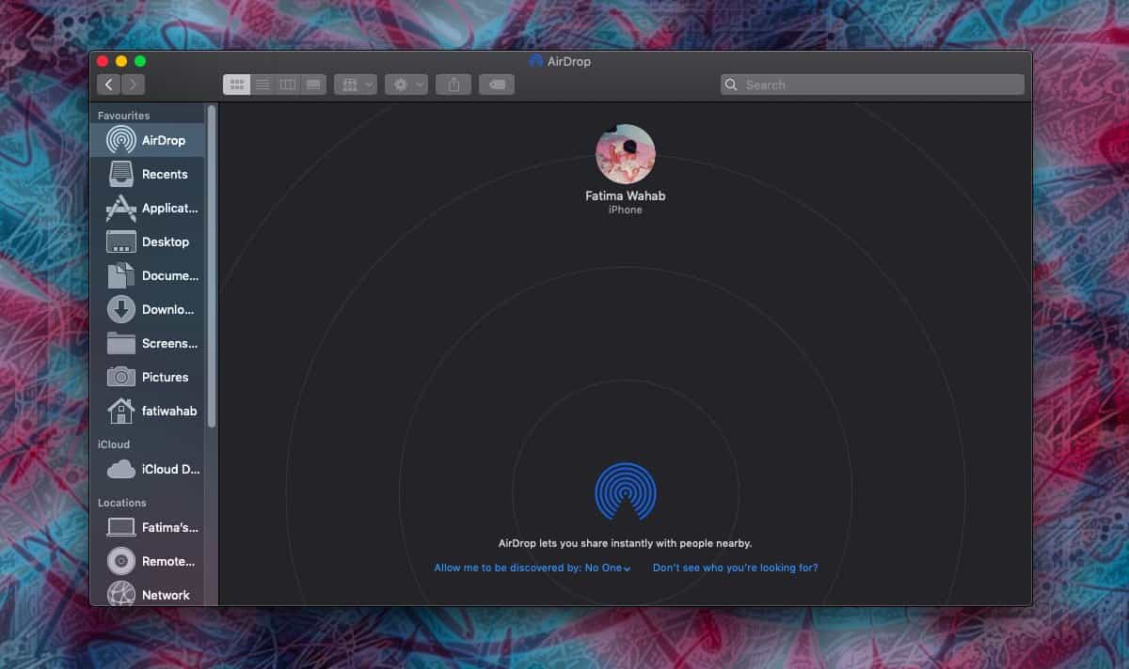The width and height of the screenshot is (1129, 669).
Task: Open Network under Locations
Action: [148, 595]
